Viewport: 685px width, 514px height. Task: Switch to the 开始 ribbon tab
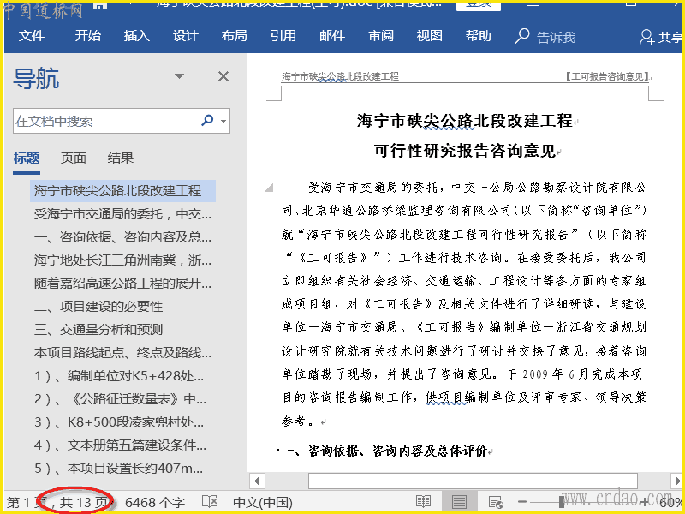point(87,36)
